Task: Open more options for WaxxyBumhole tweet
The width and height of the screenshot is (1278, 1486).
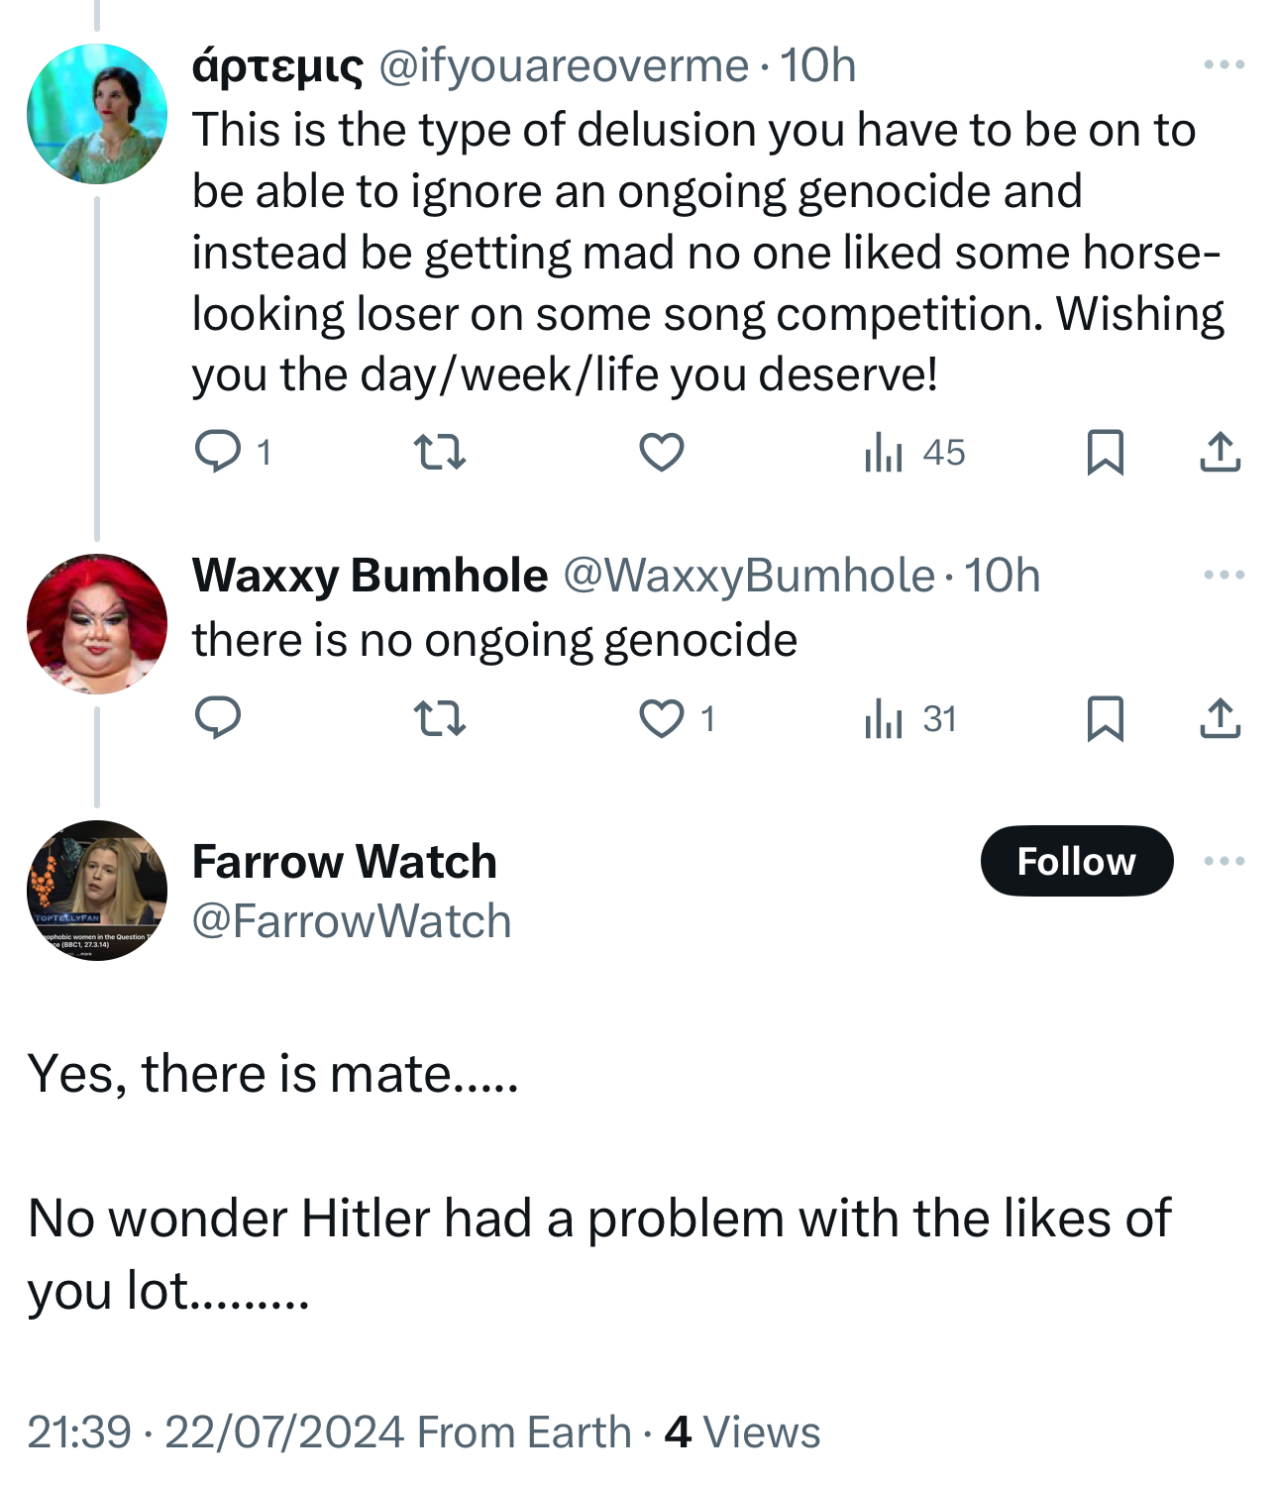Action: click(x=1224, y=575)
